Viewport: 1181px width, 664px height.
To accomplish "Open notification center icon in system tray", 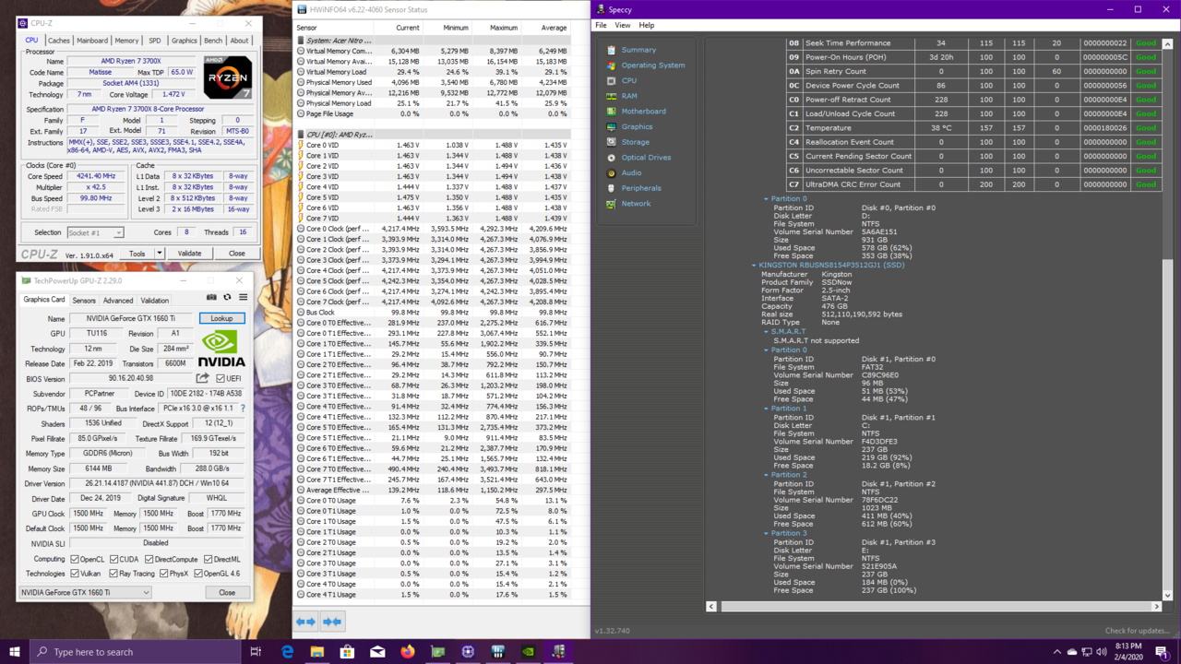I will point(1163,652).
